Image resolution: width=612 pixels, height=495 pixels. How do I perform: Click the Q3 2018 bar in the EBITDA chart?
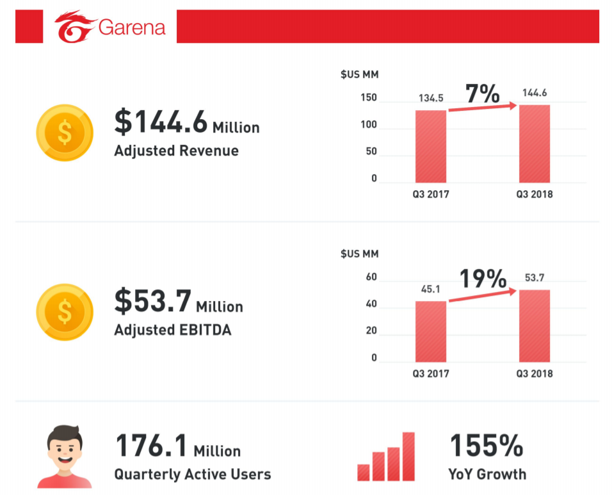535,326
